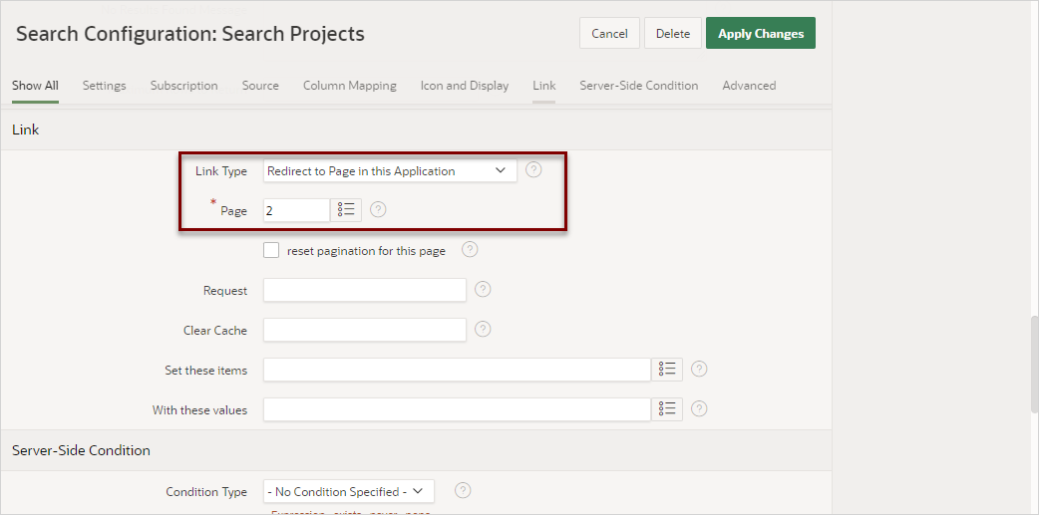Show help for the Page field
The image size is (1039, 515).
378,210
